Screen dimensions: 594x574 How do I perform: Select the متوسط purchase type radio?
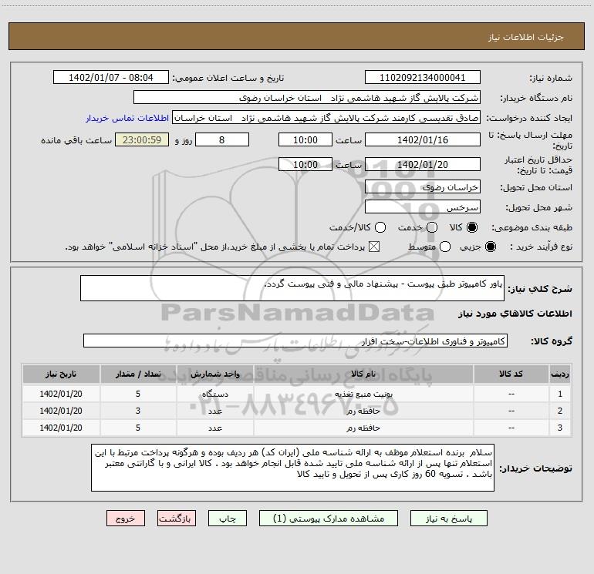point(445,247)
